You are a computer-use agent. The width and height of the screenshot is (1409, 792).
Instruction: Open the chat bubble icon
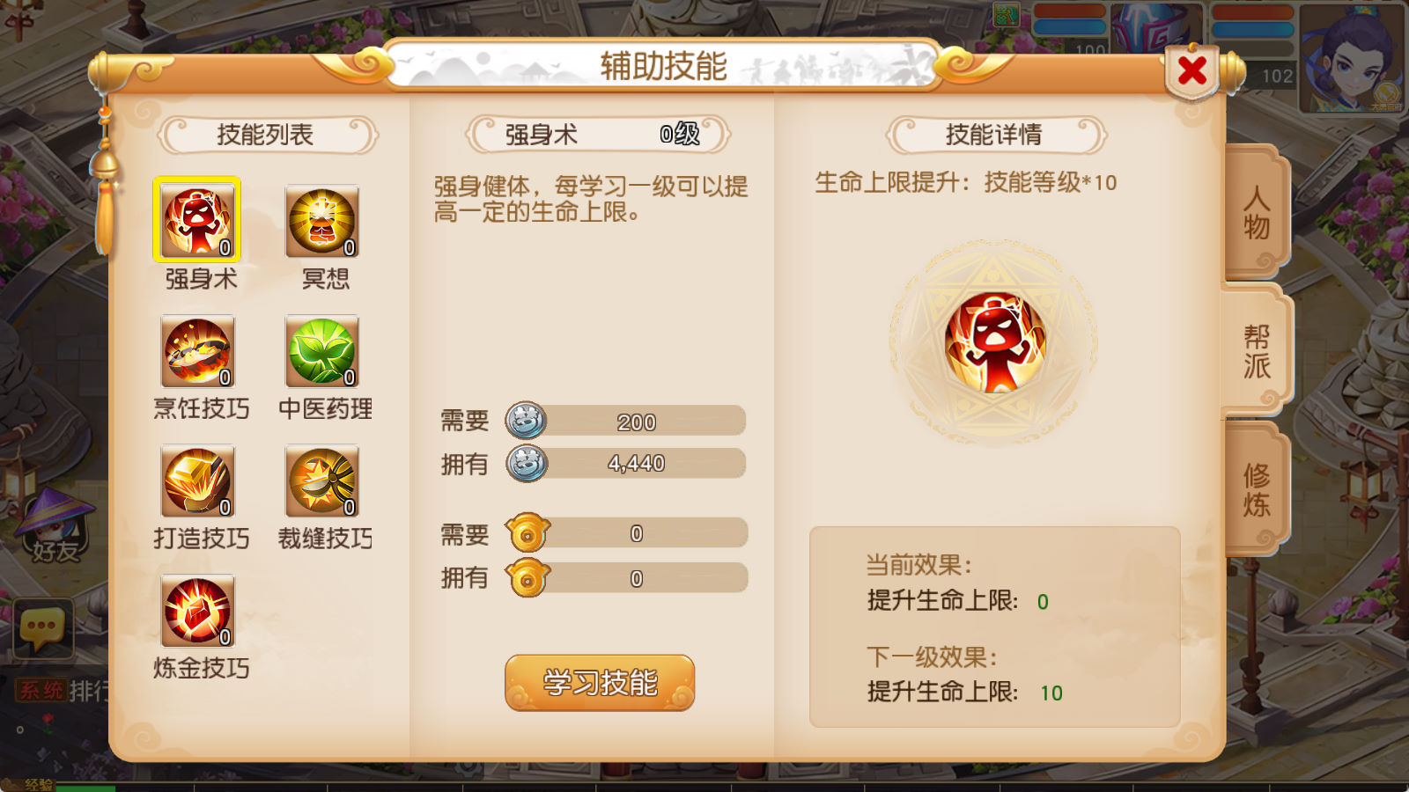pos(43,628)
